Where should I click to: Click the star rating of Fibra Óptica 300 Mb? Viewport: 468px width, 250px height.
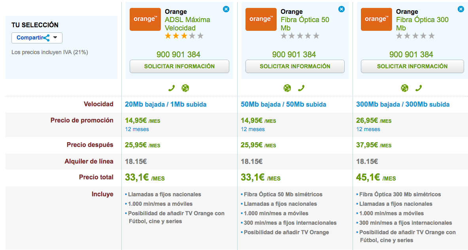tap(415, 36)
